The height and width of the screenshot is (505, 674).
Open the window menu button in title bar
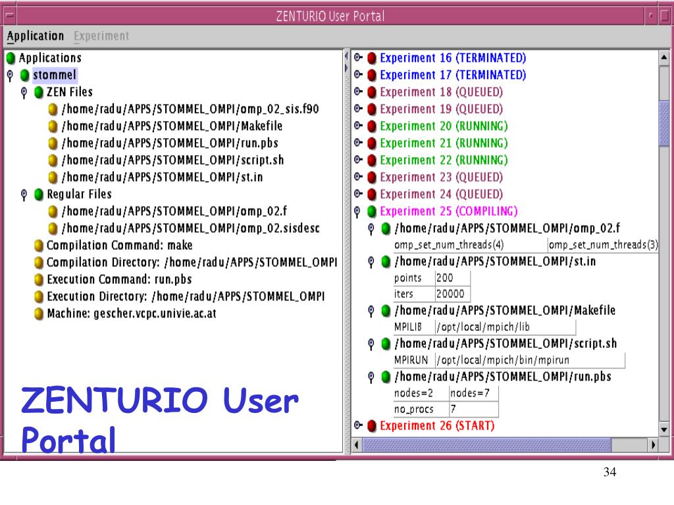point(10,16)
